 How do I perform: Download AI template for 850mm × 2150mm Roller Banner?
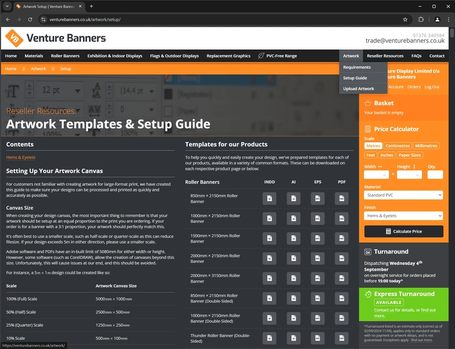coord(293,198)
